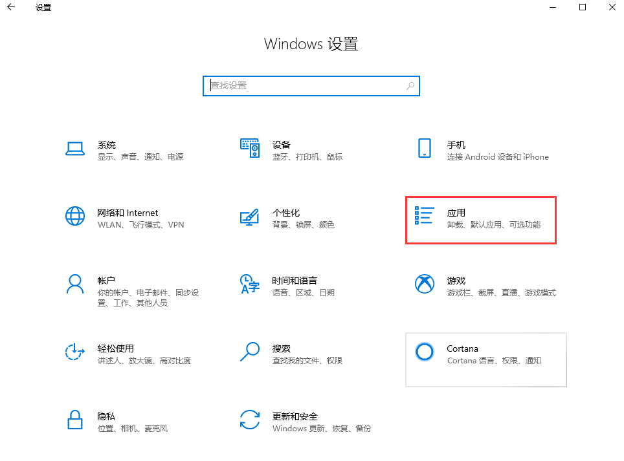This screenshot has height=461, width=624.
Task: Click text 卸载、默认应用、可选功能
Action: (494, 225)
